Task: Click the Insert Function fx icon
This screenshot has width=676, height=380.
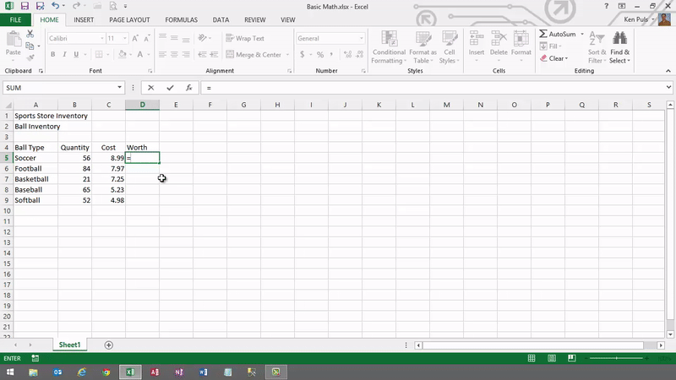Action: [188, 88]
